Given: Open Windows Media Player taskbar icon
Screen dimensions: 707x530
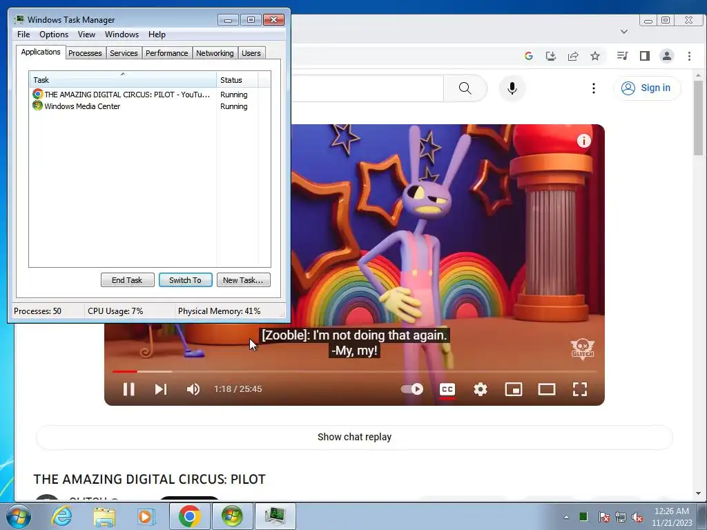Looking at the screenshot, I should pos(146,516).
